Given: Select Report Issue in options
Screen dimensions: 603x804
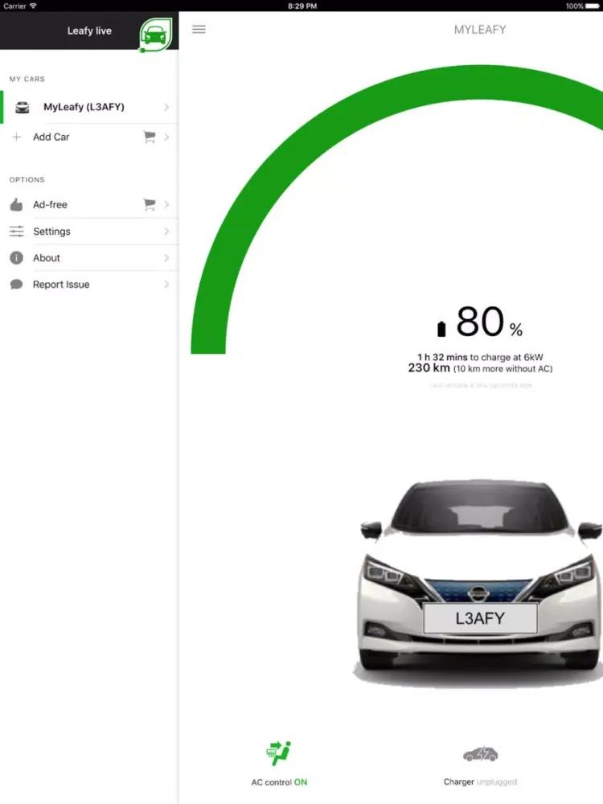Looking at the screenshot, I should [x=89, y=285].
